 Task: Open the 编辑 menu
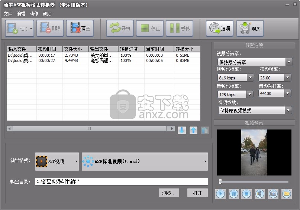click(x=21, y=14)
